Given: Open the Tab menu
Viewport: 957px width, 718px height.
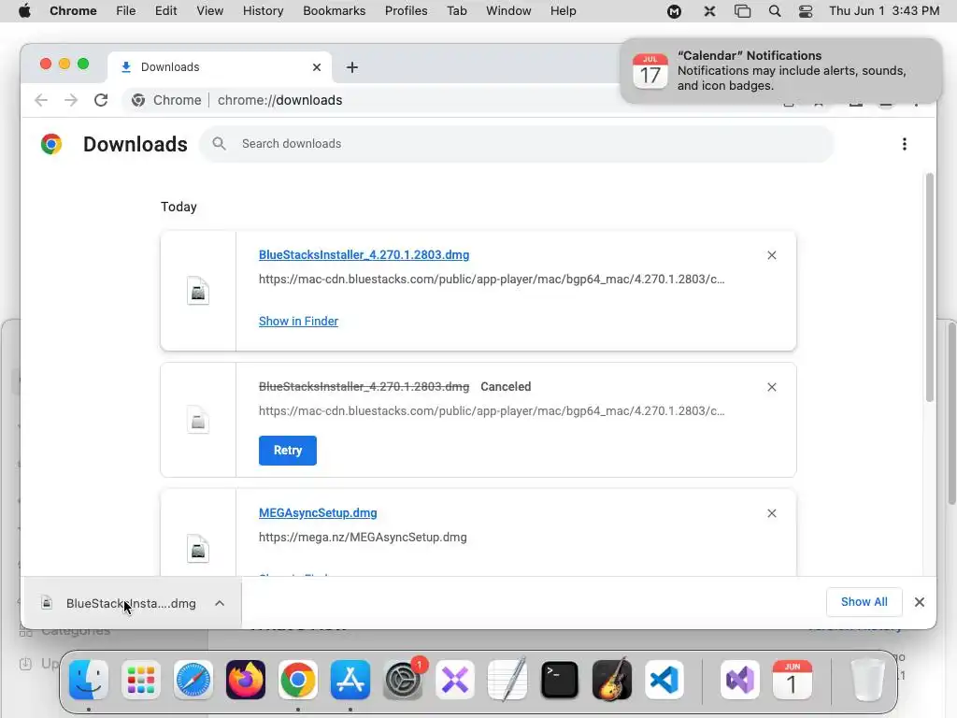Looking at the screenshot, I should click(x=456, y=11).
